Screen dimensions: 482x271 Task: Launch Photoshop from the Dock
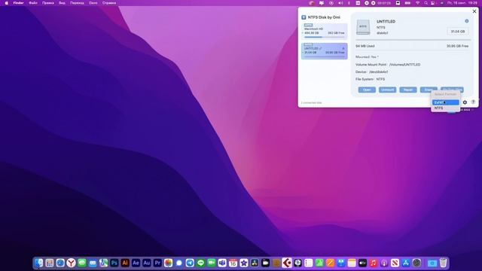(x=114, y=263)
